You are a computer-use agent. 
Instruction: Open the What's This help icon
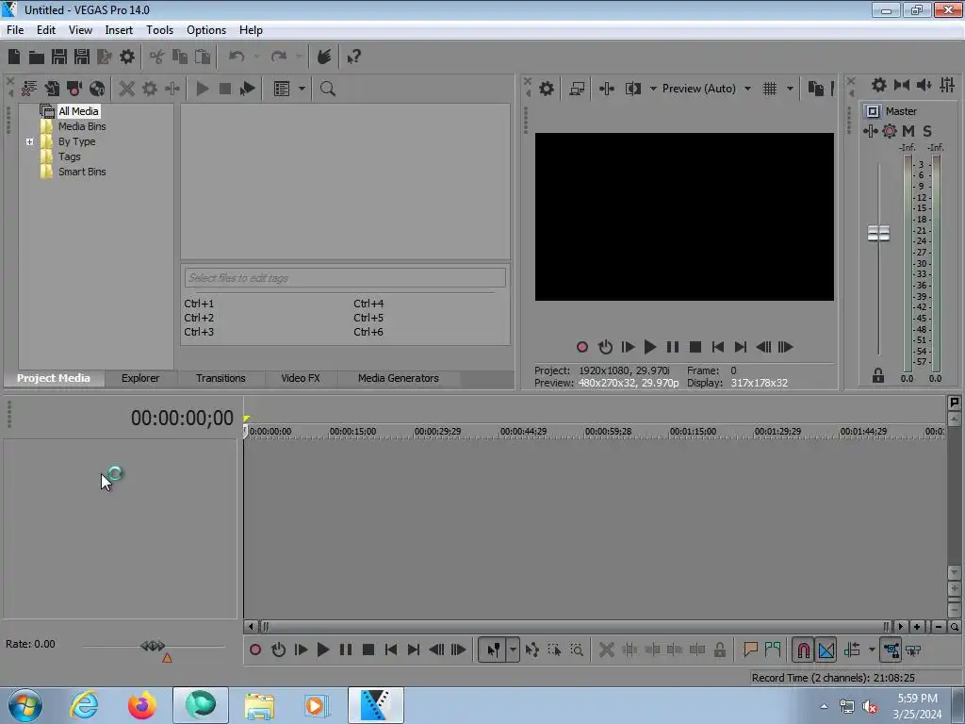pyautogui.click(x=353, y=57)
